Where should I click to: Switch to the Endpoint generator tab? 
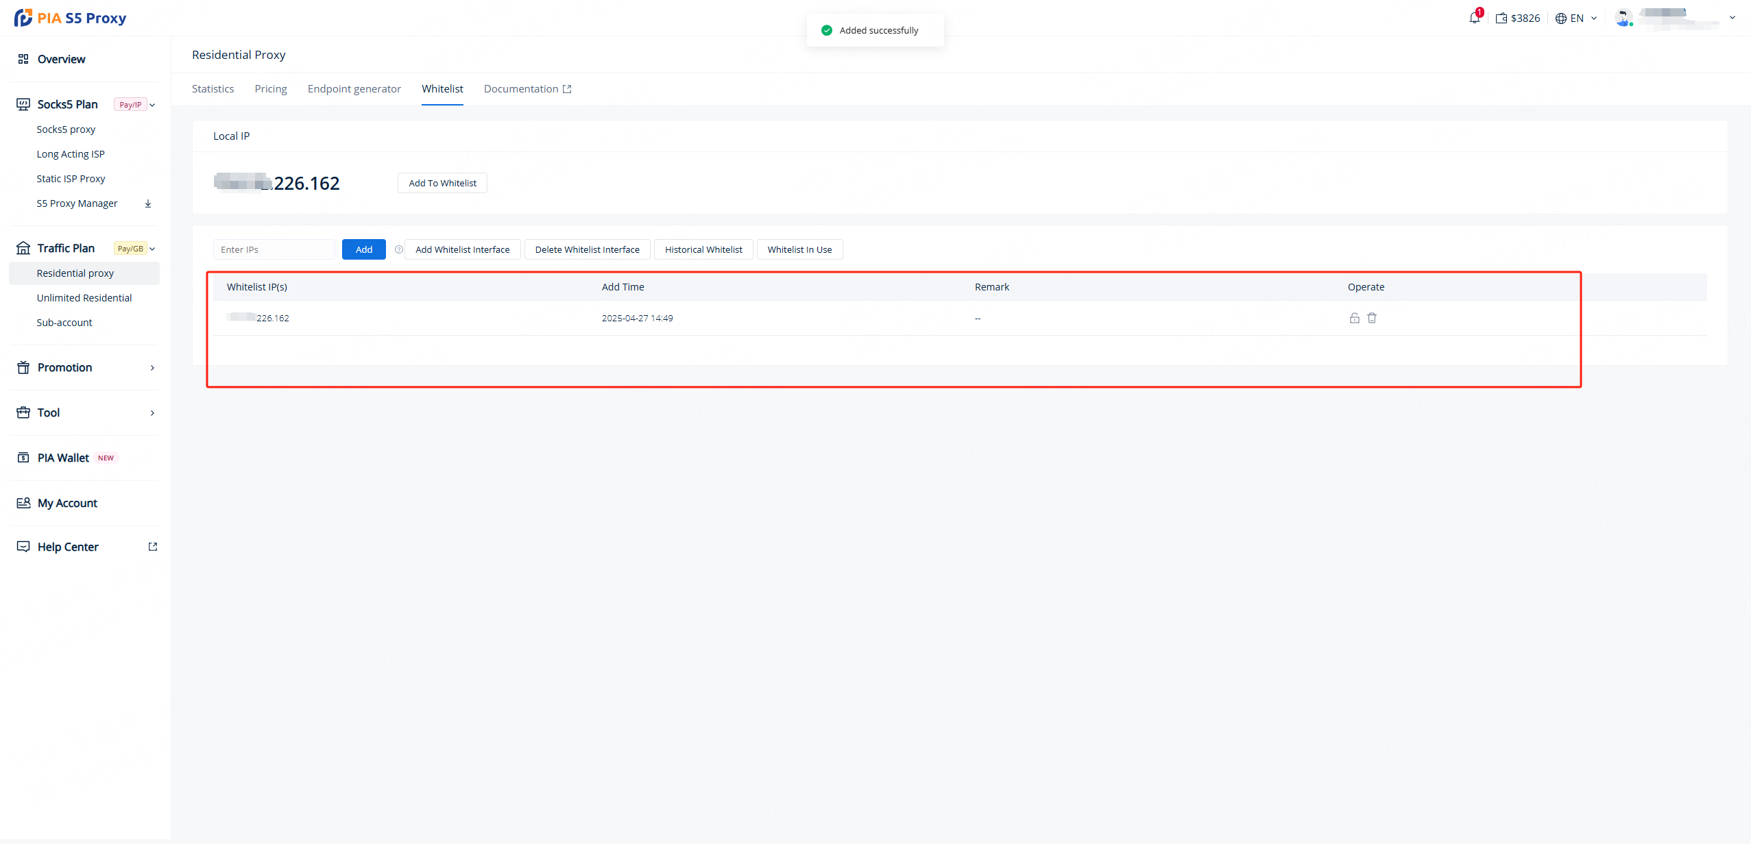point(354,89)
